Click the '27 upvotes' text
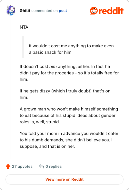The height and width of the screenshot is (190, 129). click(22, 166)
